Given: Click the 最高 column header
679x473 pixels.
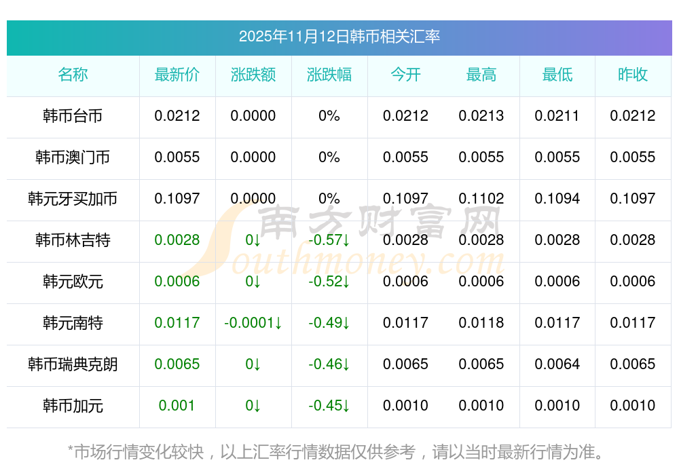Looking at the screenshot, I should pyautogui.click(x=481, y=75).
